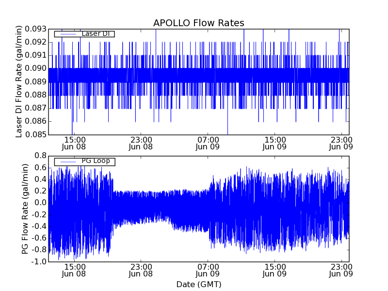This screenshot has width=388, height=291.
Task: Select the 'PG Loop' legend label
Action: coord(96,161)
